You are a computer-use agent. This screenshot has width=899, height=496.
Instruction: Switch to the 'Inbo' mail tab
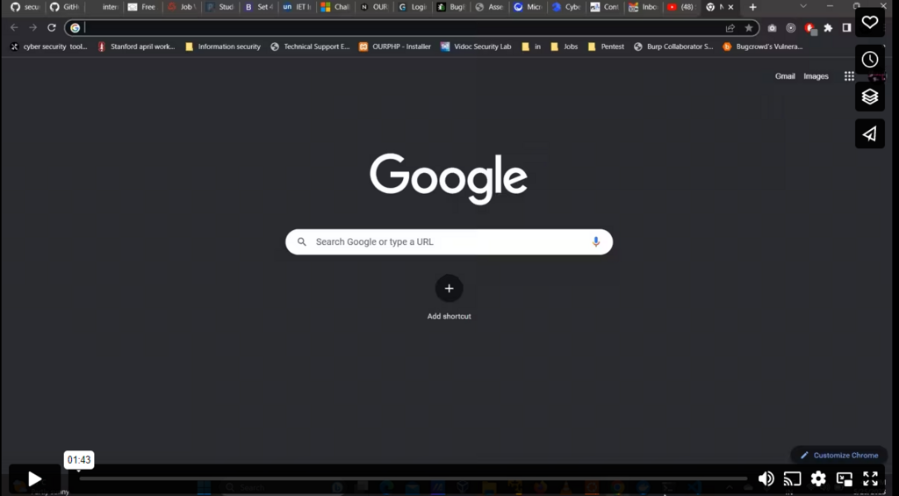pos(644,7)
